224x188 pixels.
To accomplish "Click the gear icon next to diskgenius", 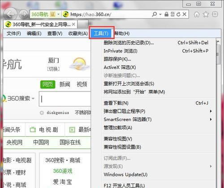I will 42,113.
